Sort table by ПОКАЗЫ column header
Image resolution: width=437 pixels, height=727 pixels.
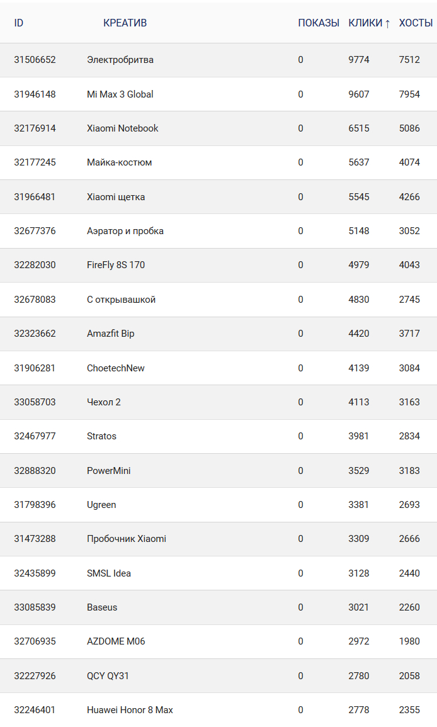pos(319,23)
